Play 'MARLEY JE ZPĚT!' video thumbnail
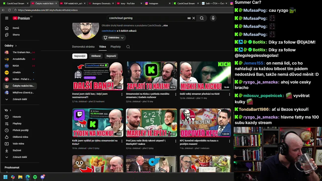Viewport: 322px width, 181px height. point(151,123)
